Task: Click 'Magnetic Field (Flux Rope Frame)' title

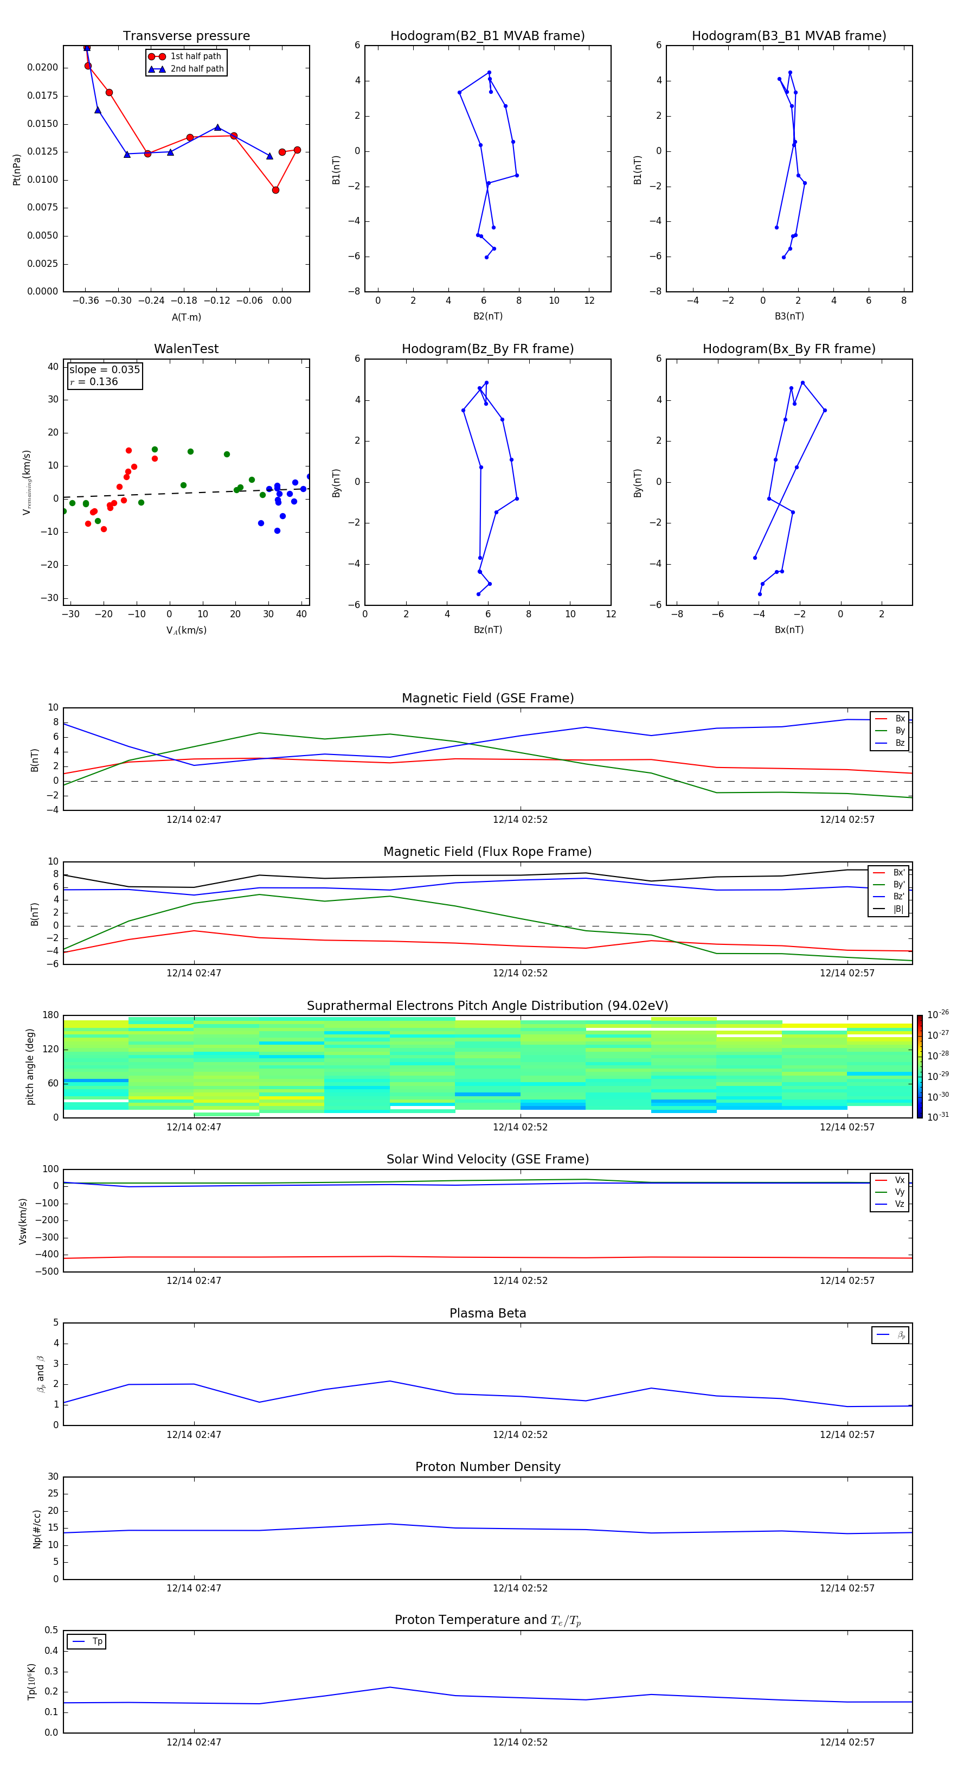Action: (487, 852)
